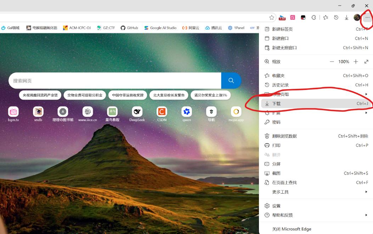Open the ACM-ICPC-OJ bookmark
This screenshot has width=373, height=234.
tap(77, 28)
